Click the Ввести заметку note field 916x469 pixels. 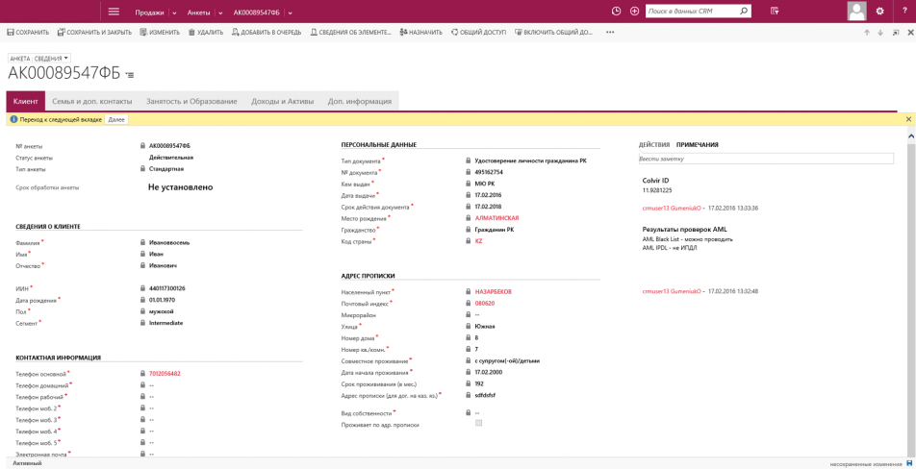coord(766,159)
